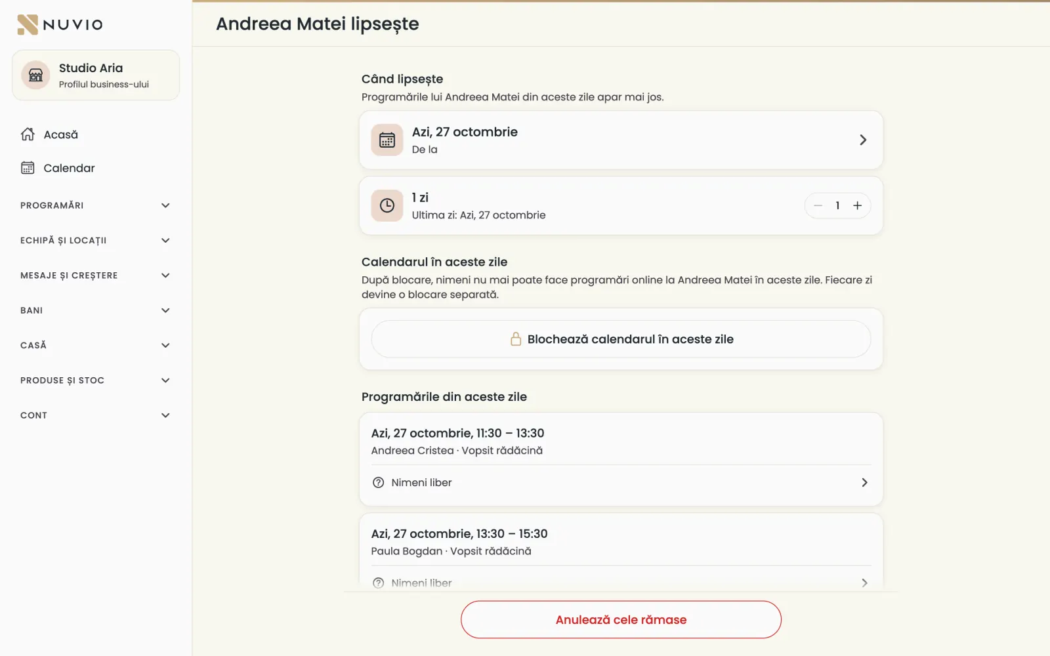Click the Calendar icon in sidebar
1050x656 pixels.
(x=28, y=168)
